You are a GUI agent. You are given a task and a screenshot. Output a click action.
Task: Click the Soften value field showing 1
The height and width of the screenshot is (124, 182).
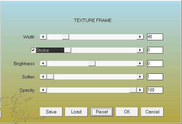click(155, 77)
